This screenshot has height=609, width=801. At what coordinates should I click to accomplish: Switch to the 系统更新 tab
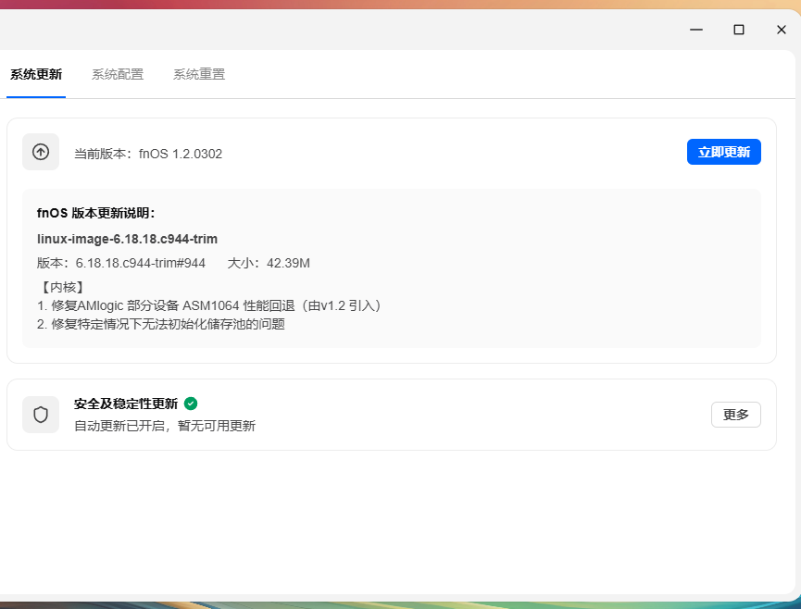[x=36, y=75]
